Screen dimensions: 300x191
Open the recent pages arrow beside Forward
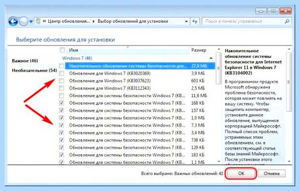(x=31, y=22)
